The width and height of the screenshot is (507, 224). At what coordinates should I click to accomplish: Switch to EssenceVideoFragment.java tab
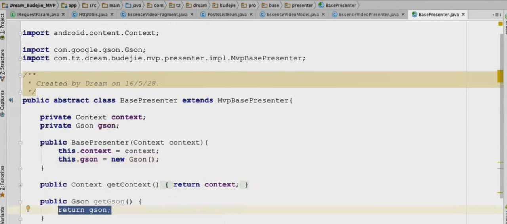pos(157,15)
